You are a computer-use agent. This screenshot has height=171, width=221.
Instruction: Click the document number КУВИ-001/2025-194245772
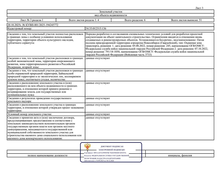(x=33, y=25)
